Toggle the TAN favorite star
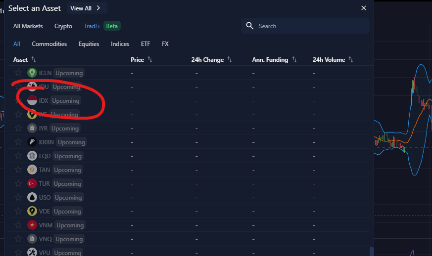 (18, 170)
